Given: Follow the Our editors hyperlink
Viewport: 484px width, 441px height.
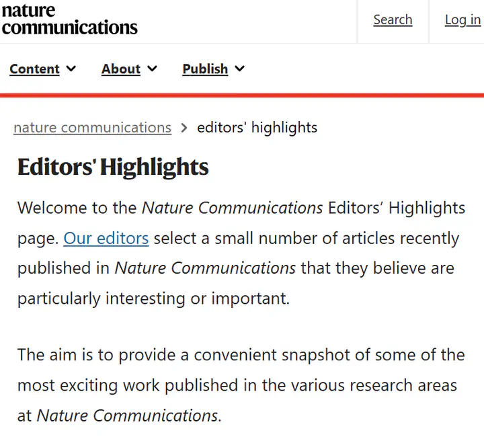Looking at the screenshot, I should coord(106,238).
